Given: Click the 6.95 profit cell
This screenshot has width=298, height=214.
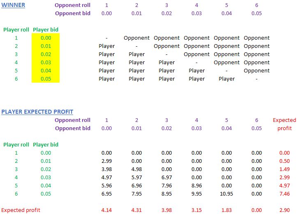Looking at the screenshot, I should 106,194.
